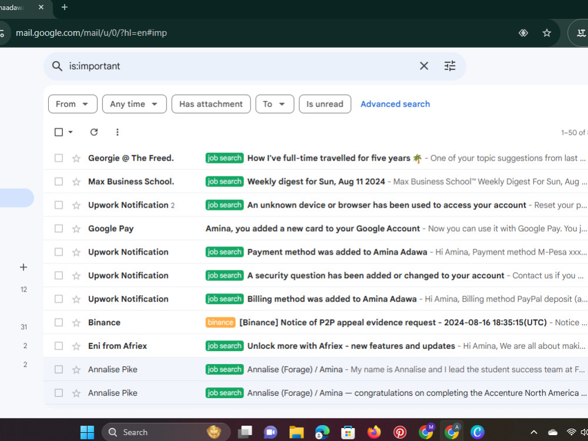
Task: Click job search label on Eni from Afriex email
Action: [x=224, y=346]
